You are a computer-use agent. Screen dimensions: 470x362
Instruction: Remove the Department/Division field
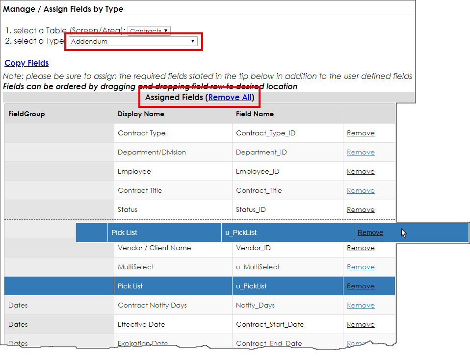point(361,152)
